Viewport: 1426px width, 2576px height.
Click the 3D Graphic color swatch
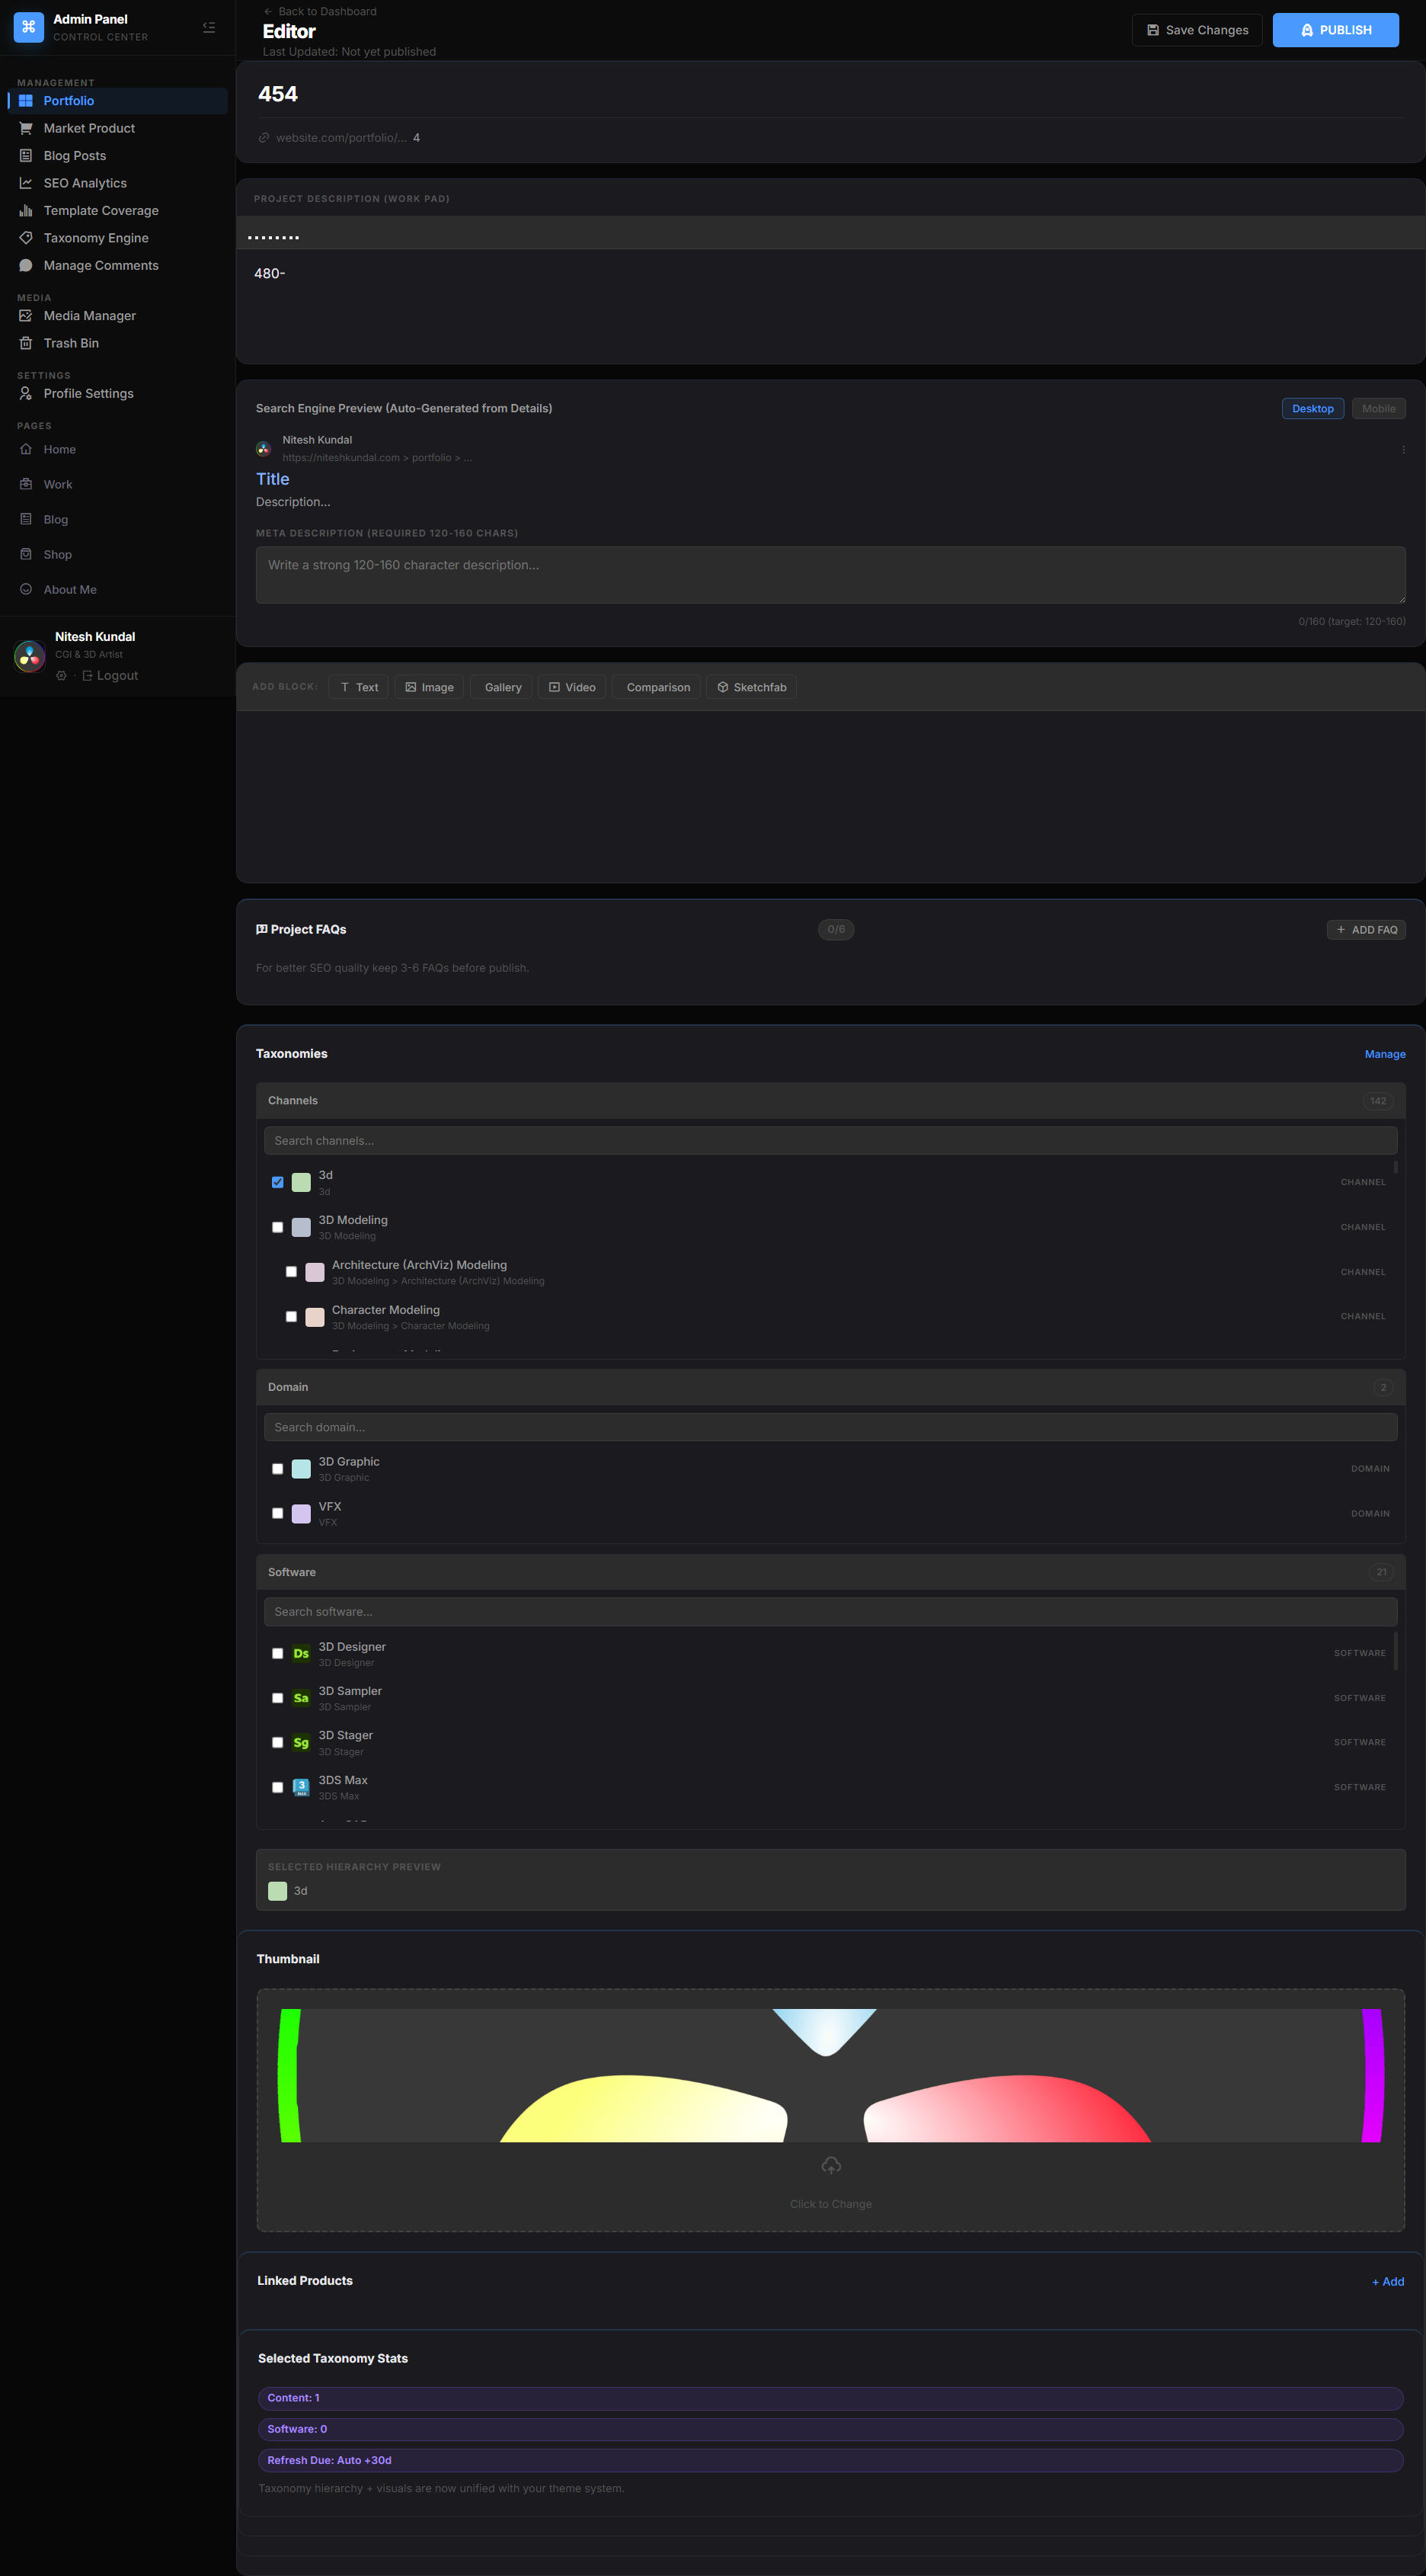[301, 1469]
